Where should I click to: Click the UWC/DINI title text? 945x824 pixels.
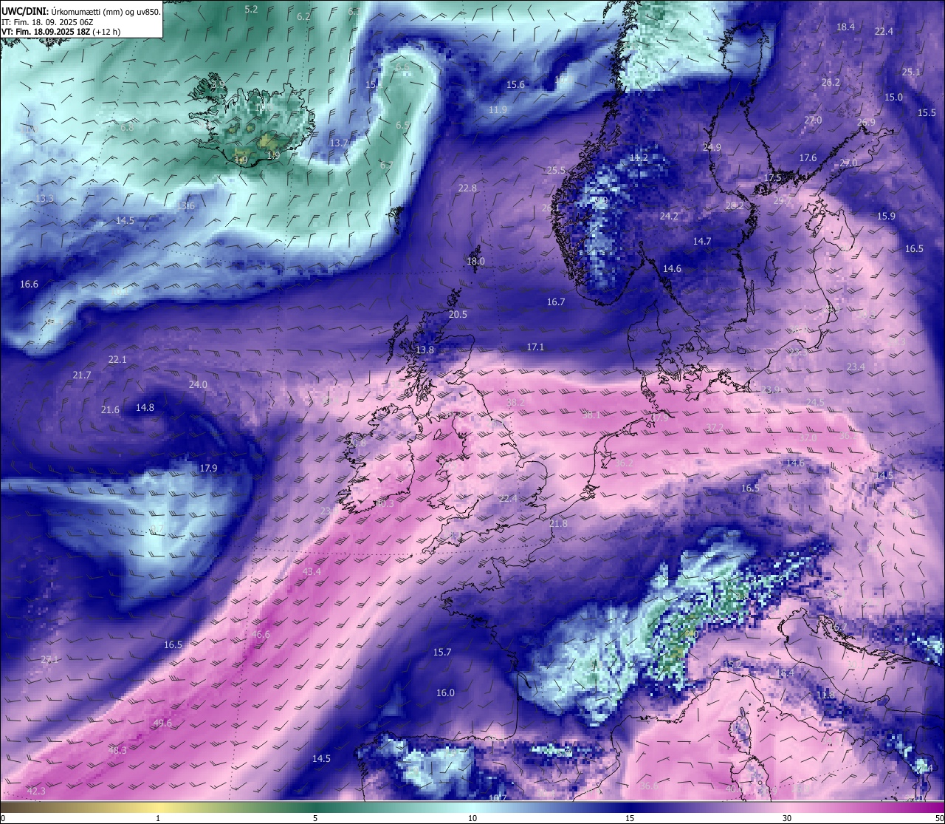pyautogui.click(x=24, y=11)
